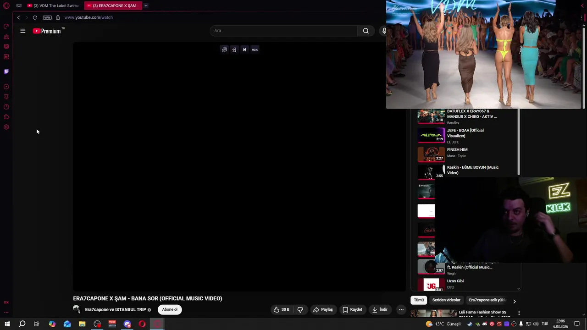Open the Windows Start menu
This screenshot has height=330, width=587.
point(7,324)
